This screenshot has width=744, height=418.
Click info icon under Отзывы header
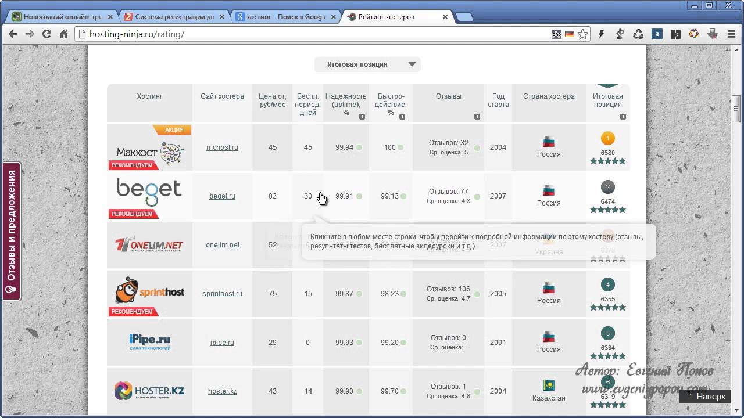point(477,117)
